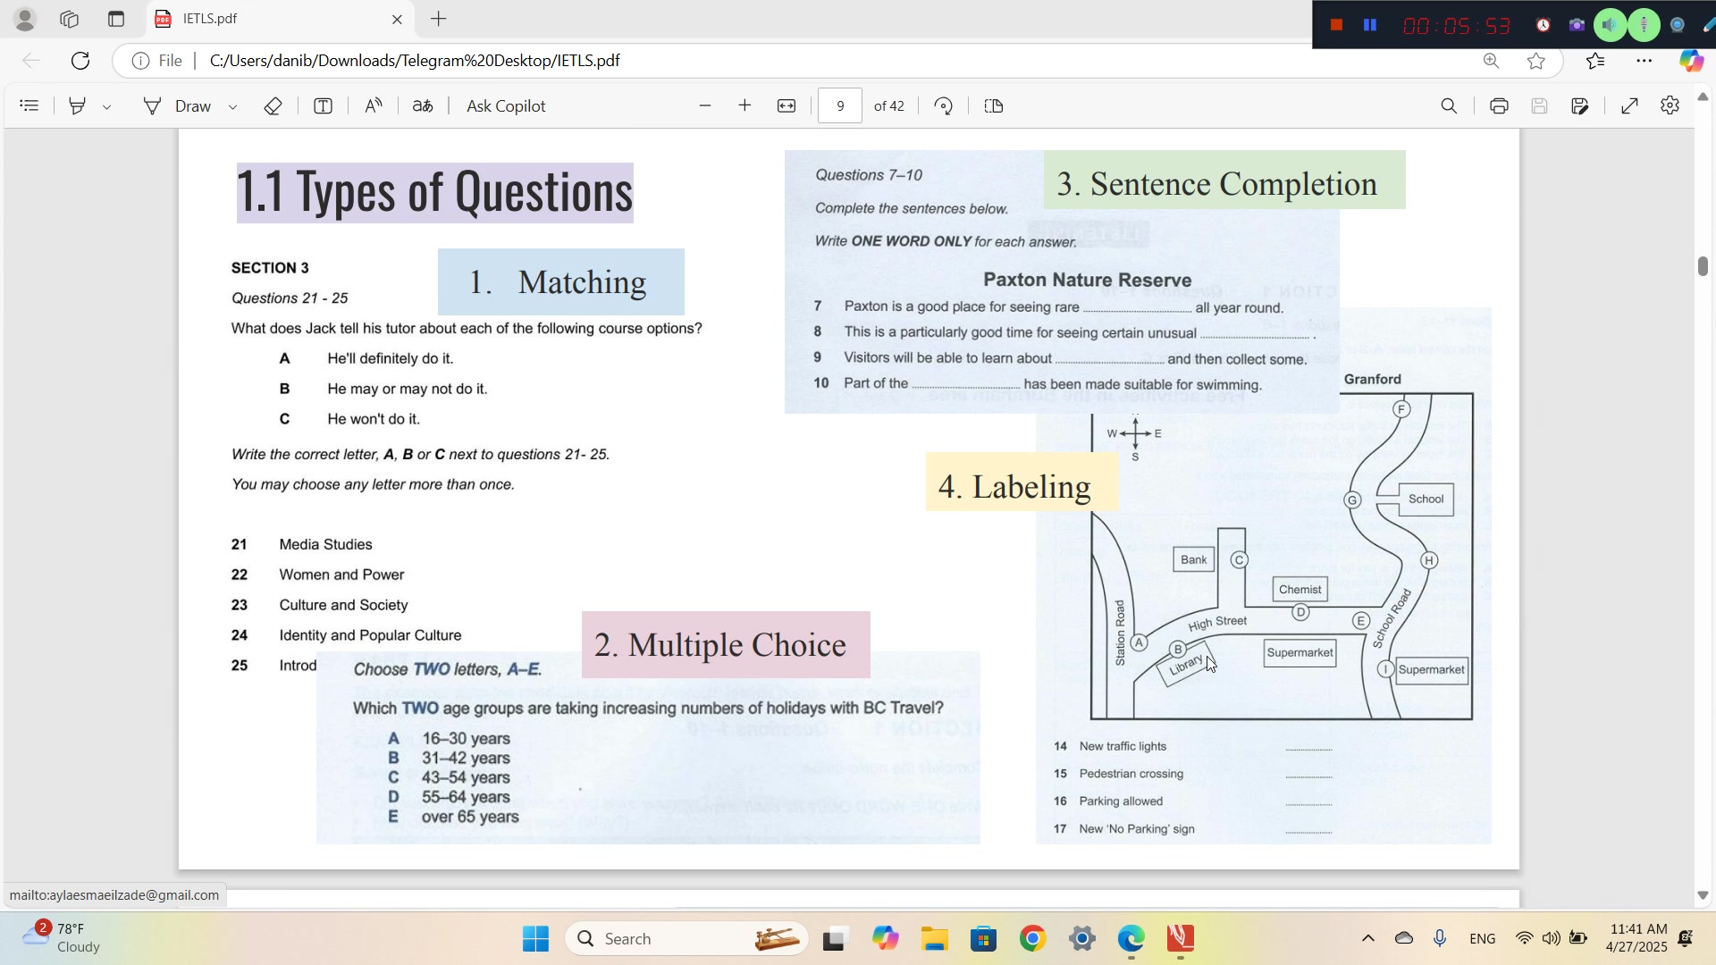Select the Erase tool
1716x965 pixels.
tap(273, 106)
